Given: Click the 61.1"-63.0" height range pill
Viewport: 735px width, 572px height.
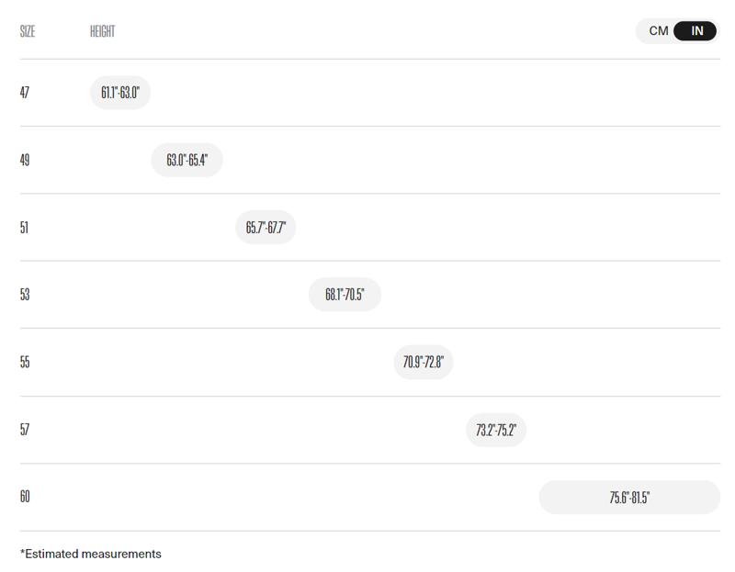Looking at the screenshot, I should pyautogui.click(x=119, y=93).
